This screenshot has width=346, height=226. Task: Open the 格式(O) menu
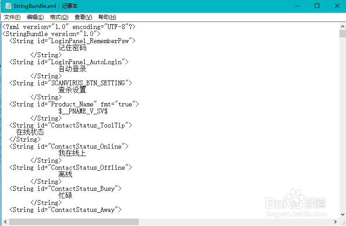[59, 17]
